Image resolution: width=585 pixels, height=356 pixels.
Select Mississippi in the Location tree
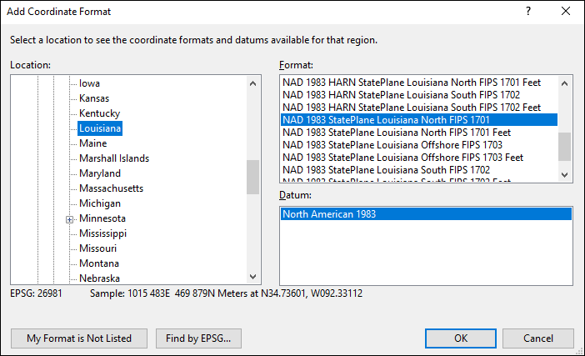(103, 233)
